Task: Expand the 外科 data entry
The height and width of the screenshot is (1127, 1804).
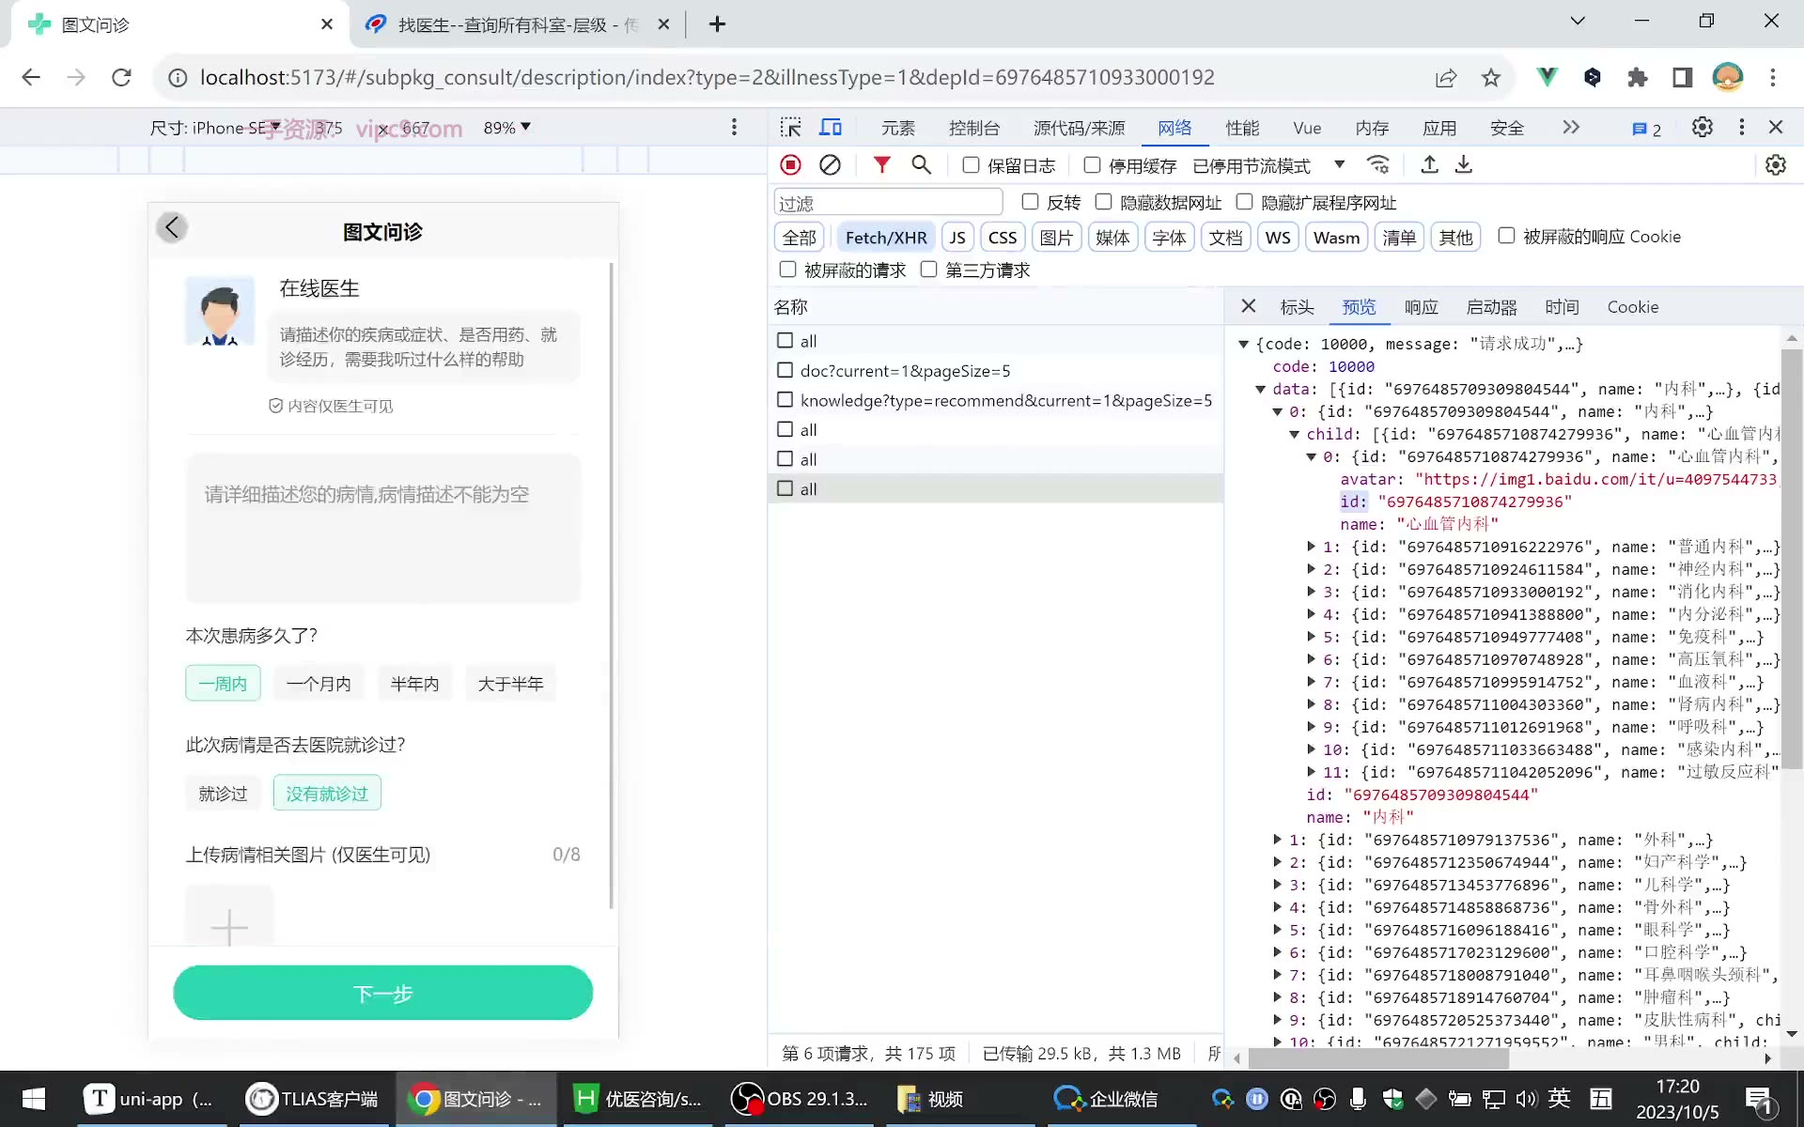Action: coord(1278,840)
